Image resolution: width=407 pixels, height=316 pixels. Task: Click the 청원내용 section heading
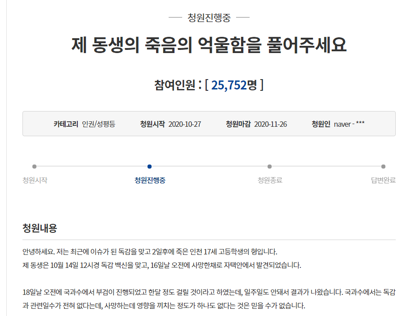[x=40, y=228]
